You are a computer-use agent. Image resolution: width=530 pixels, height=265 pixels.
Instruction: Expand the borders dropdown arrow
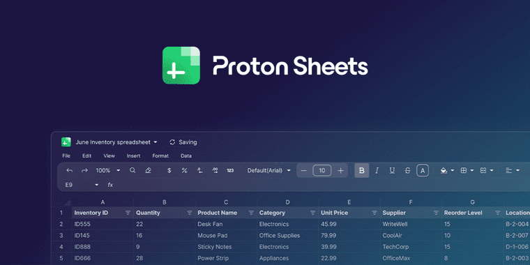tap(472, 171)
